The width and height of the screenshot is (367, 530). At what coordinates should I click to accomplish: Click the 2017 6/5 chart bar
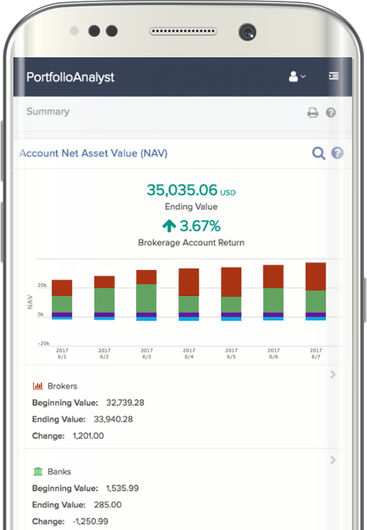[x=231, y=294]
